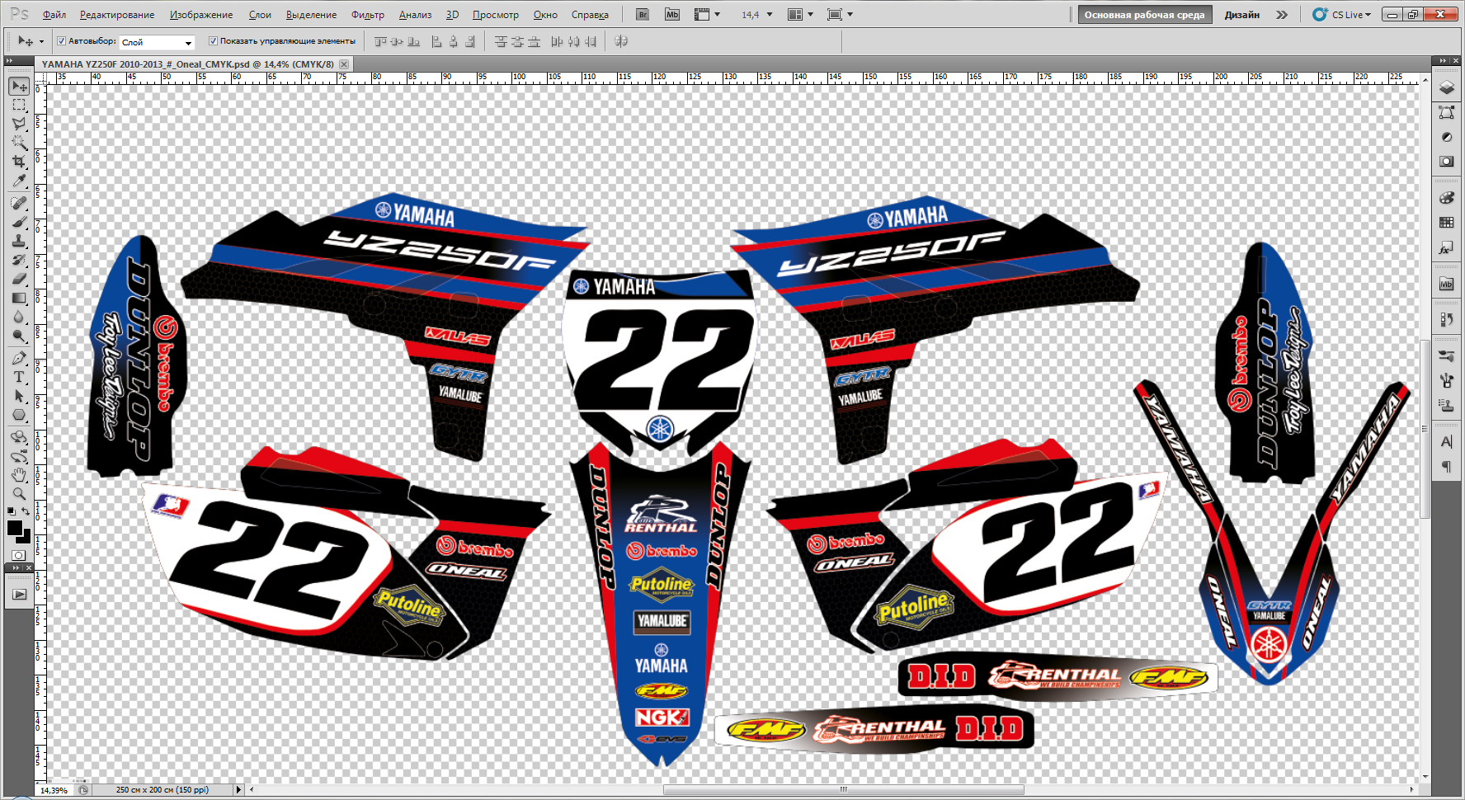This screenshot has height=800, width=1465.
Task: Select the Rectangular Marquee tool
Action: (19, 106)
